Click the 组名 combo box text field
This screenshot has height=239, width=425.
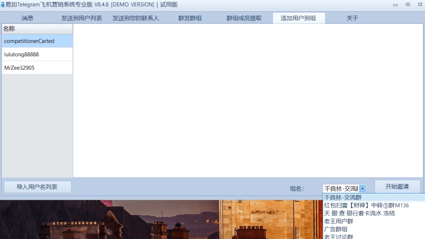(341, 189)
